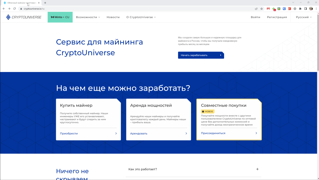Screen dimensions: 319x180
Task: Click the site lock icon
Action: [21, 9]
